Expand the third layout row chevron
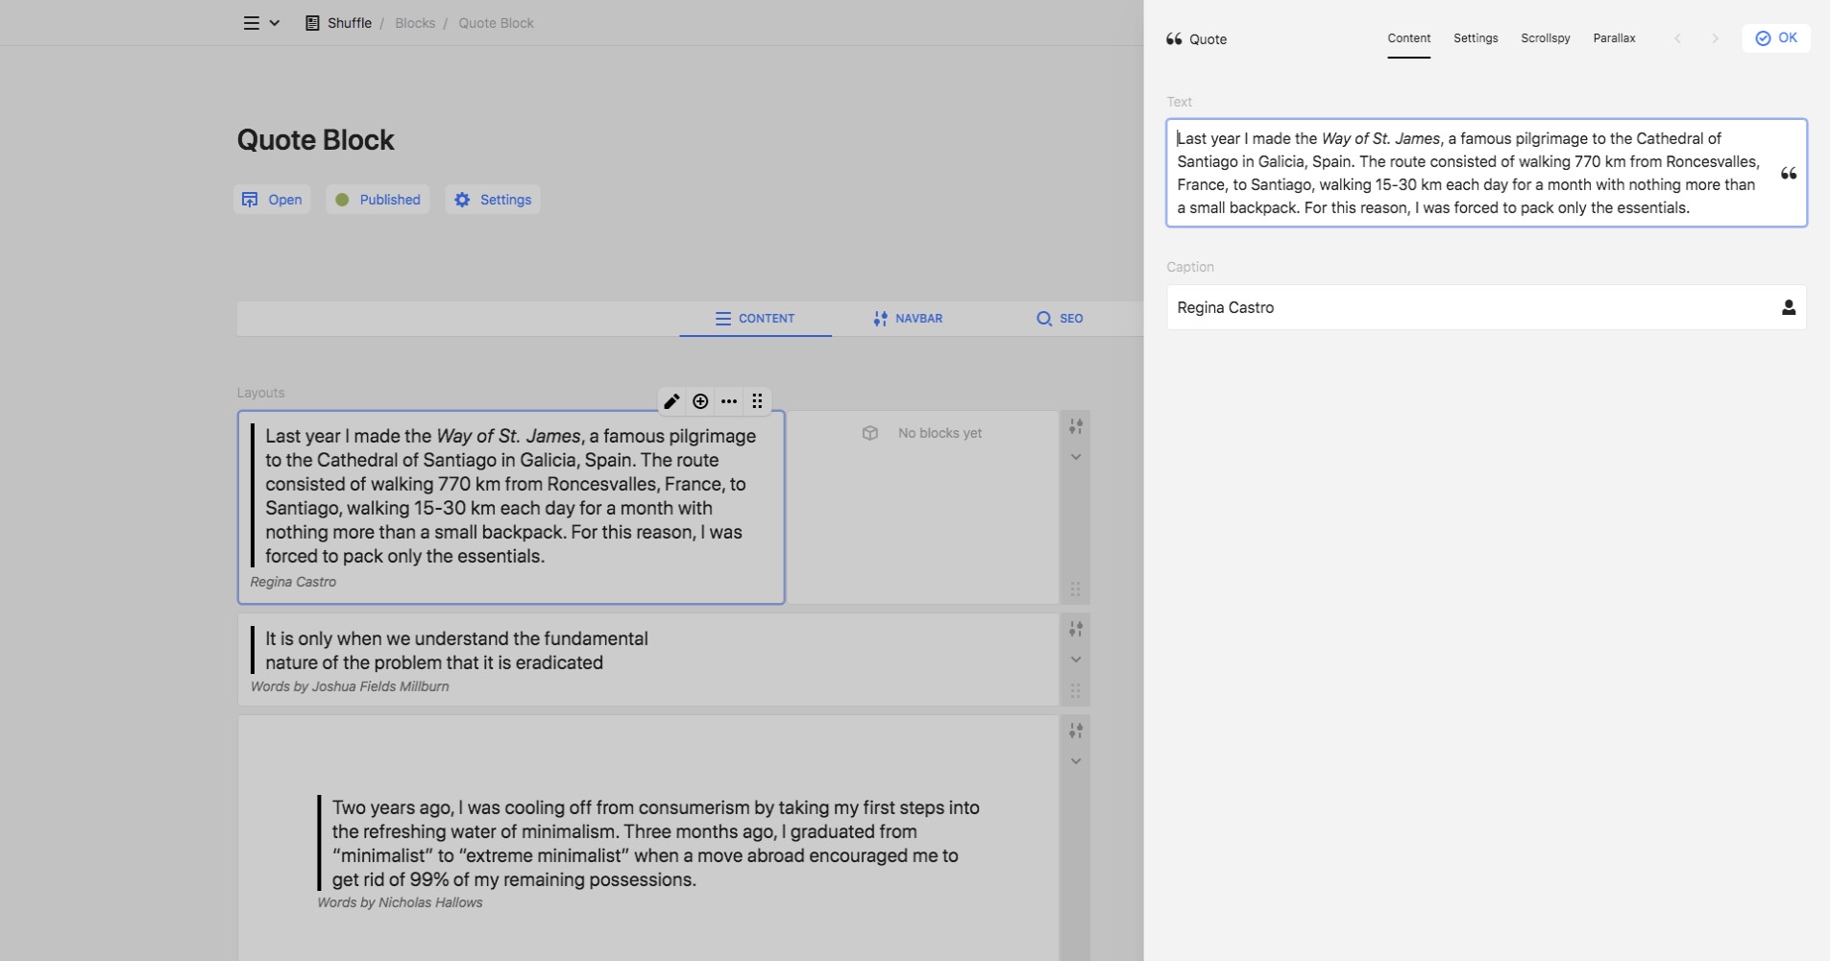The image size is (1830, 961). click(x=1076, y=761)
